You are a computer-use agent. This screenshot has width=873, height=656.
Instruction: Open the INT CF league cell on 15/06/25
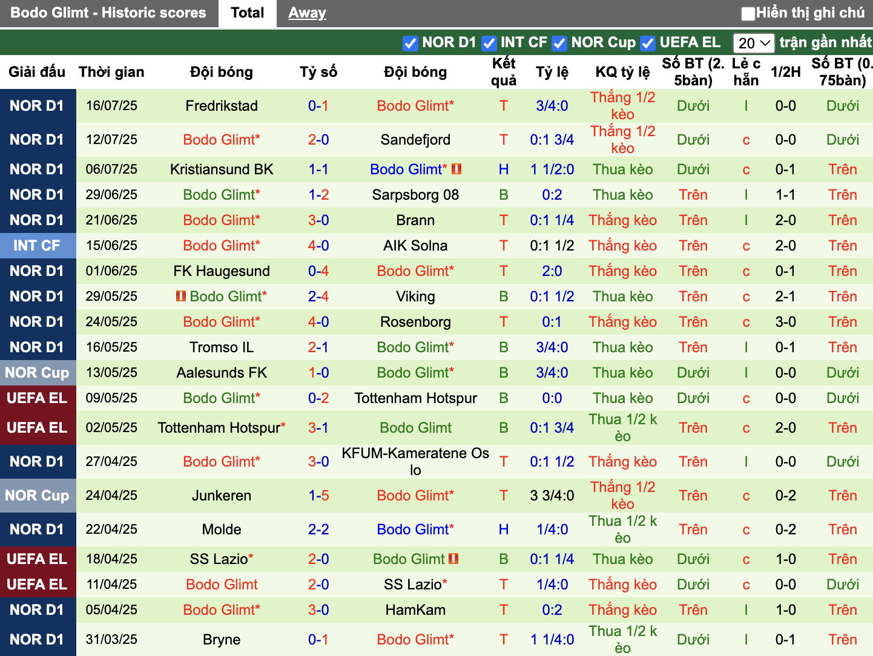(x=38, y=246)
